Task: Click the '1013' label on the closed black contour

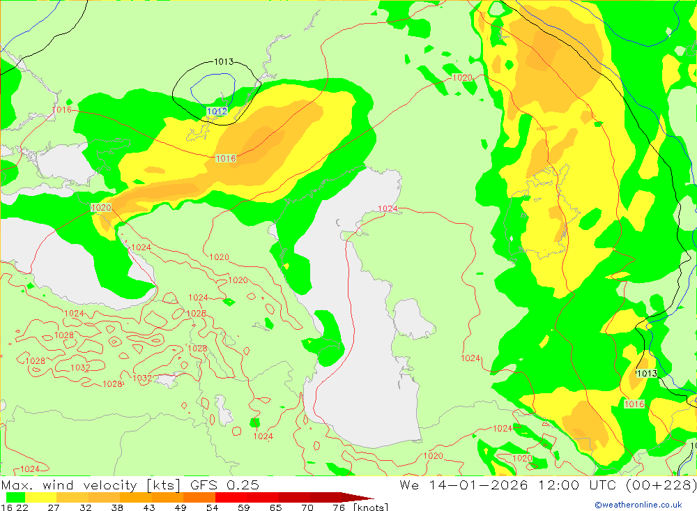Action: pos(224,62)
